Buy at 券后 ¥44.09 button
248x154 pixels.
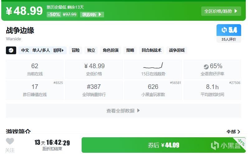pos(164,145)
